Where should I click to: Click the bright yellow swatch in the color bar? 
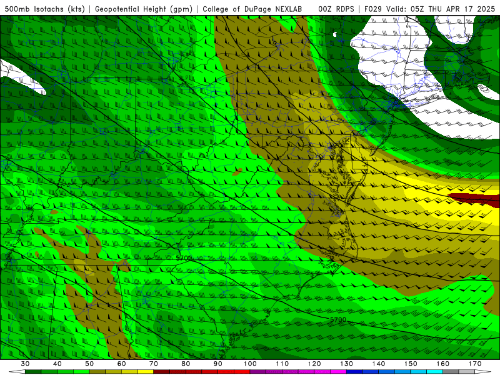click(146, 372)
